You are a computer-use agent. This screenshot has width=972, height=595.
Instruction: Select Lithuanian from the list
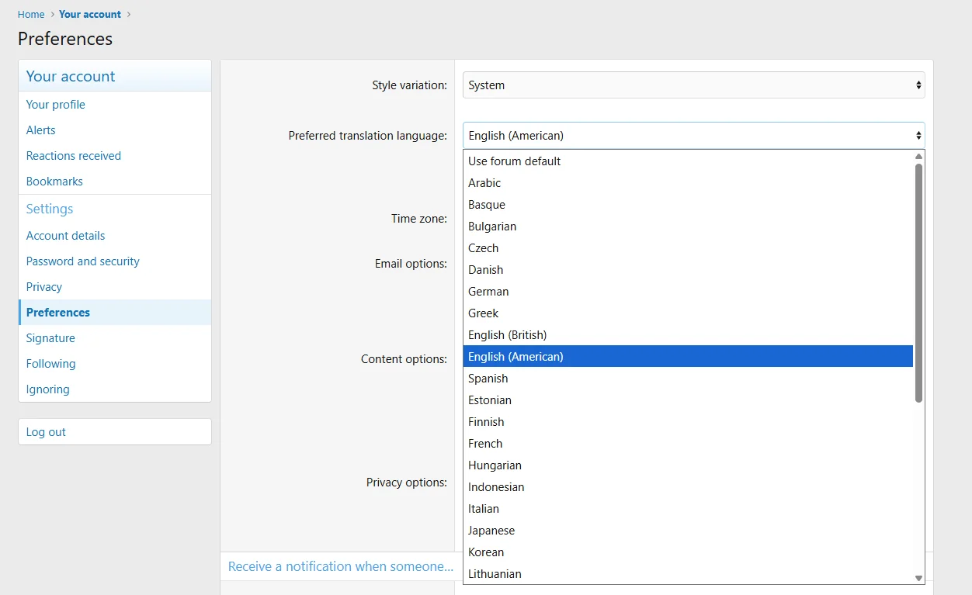coord(688,574)
